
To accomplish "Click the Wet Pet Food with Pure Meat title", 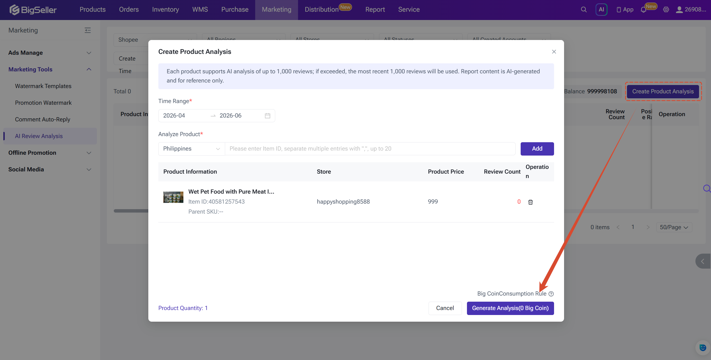I will (x=231, y=192).
